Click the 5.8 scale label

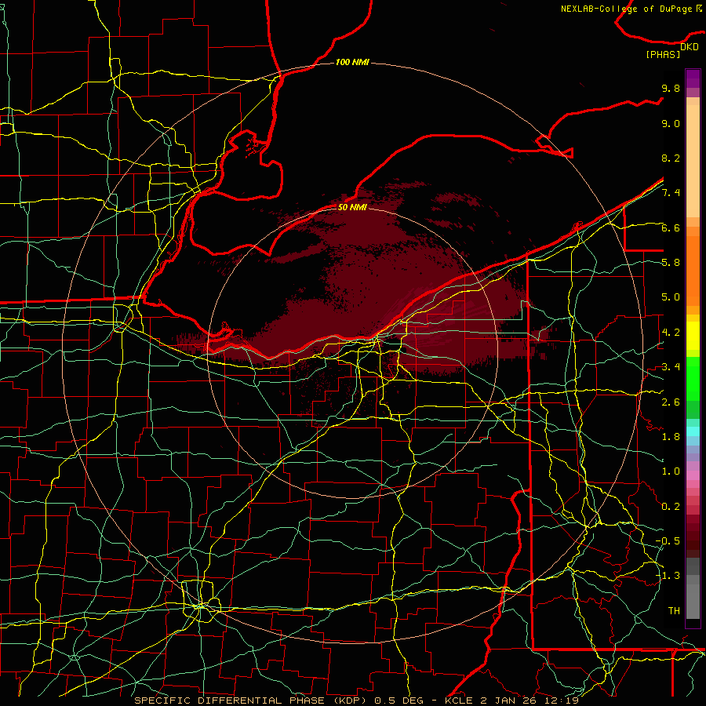671,263
